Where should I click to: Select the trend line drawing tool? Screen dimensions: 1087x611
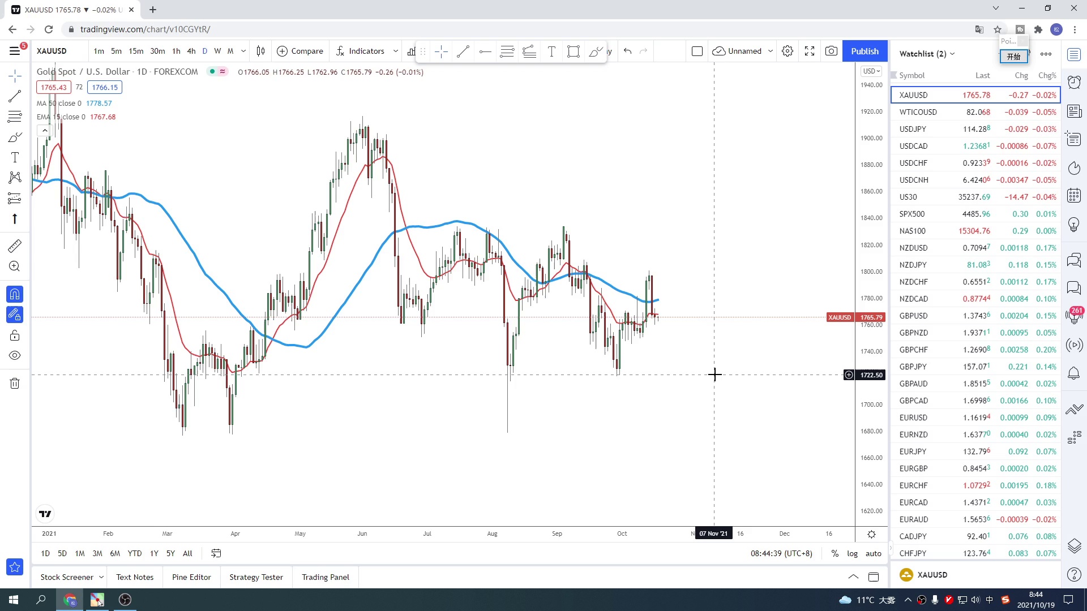[15, 96]
